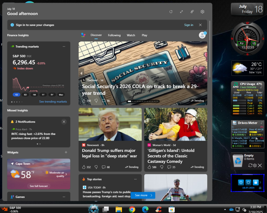The image size is (267, 213).
Task: Launch Microsoft Edge from taskbar
Action: 145,209
